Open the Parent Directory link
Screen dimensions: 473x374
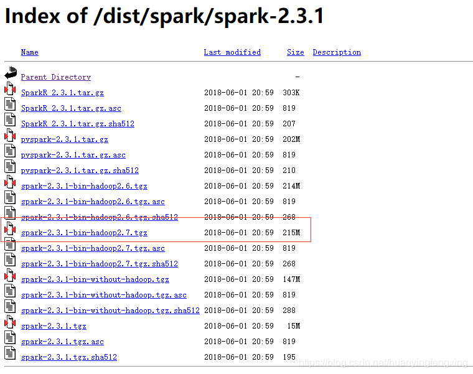coord(56,77)
